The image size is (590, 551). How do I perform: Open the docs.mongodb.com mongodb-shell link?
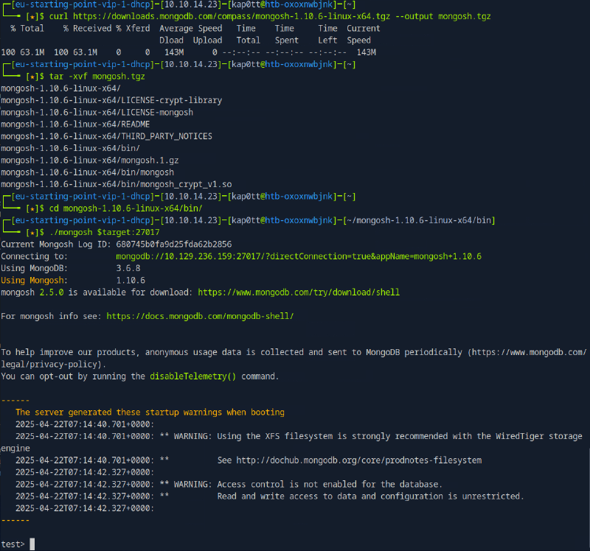(x=200, y=316)
